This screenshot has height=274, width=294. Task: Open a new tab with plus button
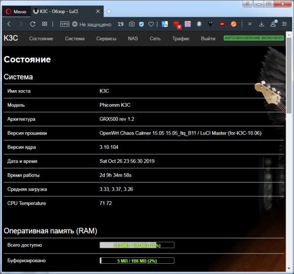click(x=109, y=11)
